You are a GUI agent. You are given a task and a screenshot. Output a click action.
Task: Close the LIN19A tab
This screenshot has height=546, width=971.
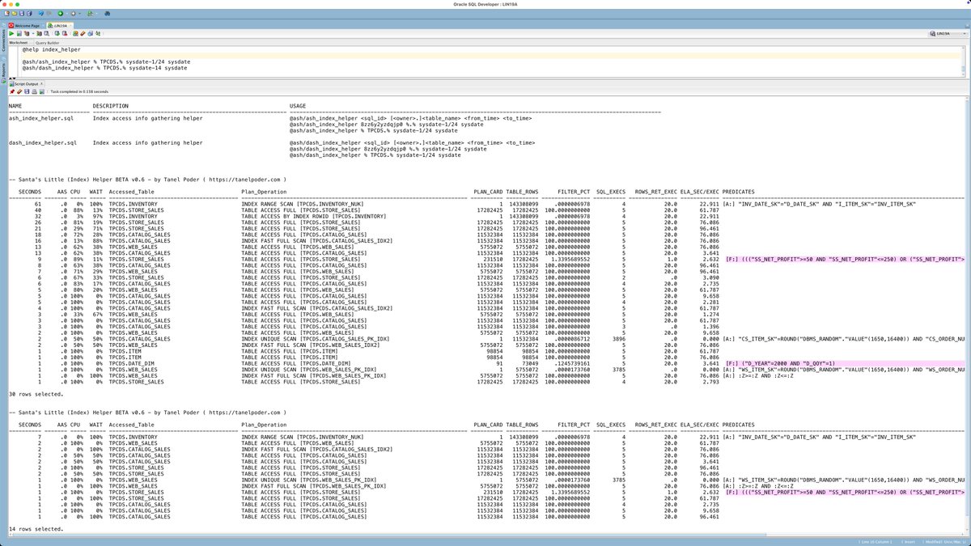coord(70,25)
